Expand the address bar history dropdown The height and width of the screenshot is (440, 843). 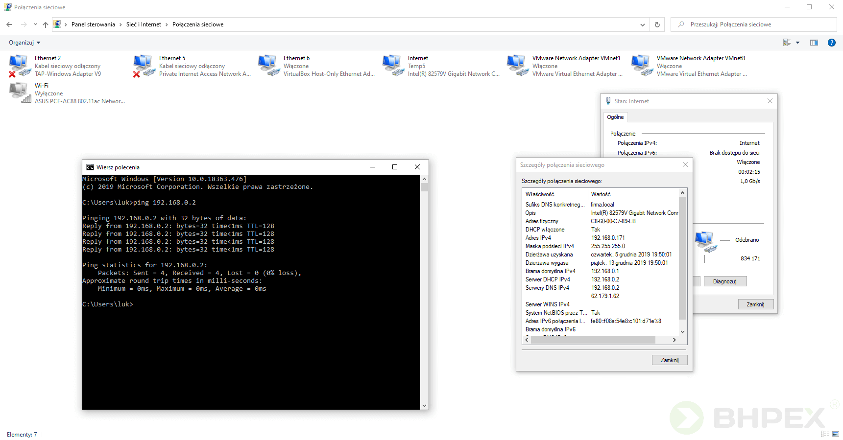point(643,24)
